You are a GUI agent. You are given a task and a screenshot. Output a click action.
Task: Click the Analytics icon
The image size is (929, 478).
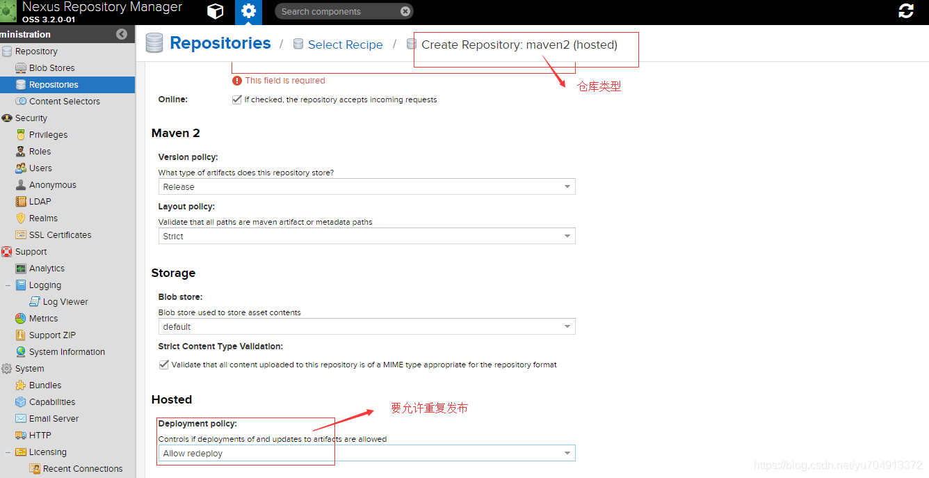click(x=21, y=269)
